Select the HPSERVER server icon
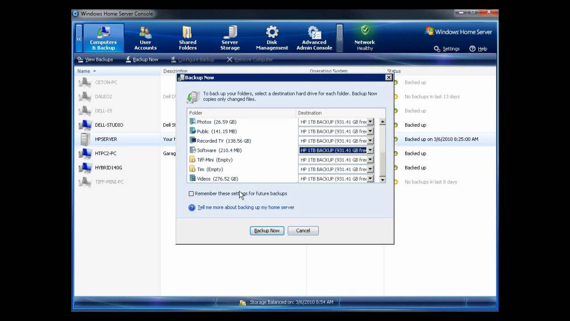Image resolution: width=570 pixels, height=321 pixels. point(85,139)
